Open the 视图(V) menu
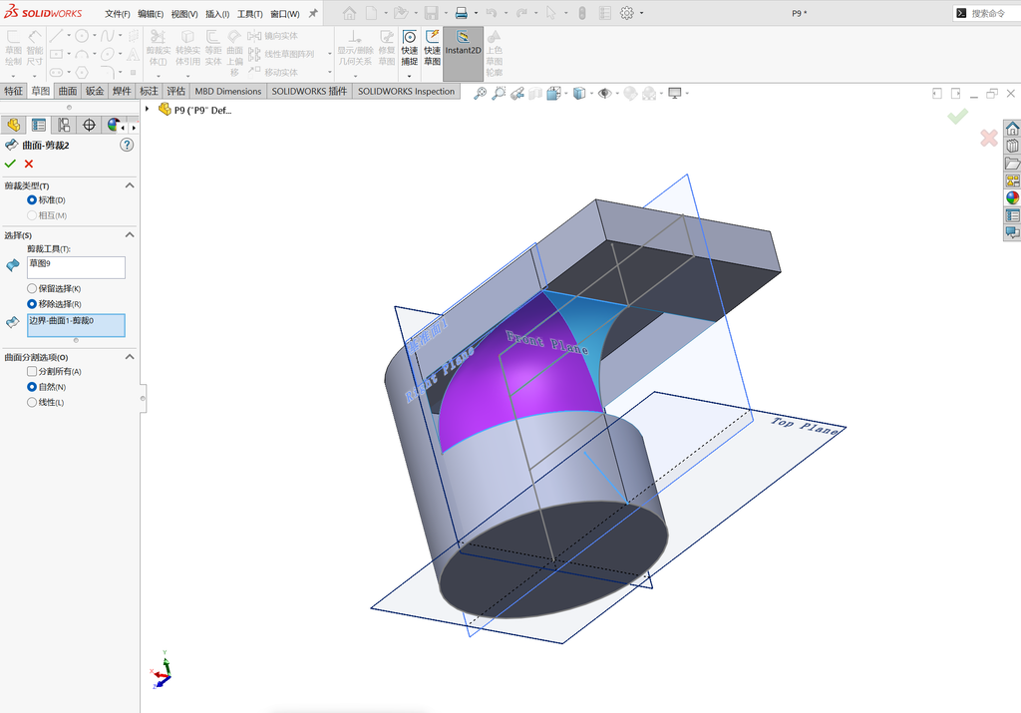 (184, 14)
